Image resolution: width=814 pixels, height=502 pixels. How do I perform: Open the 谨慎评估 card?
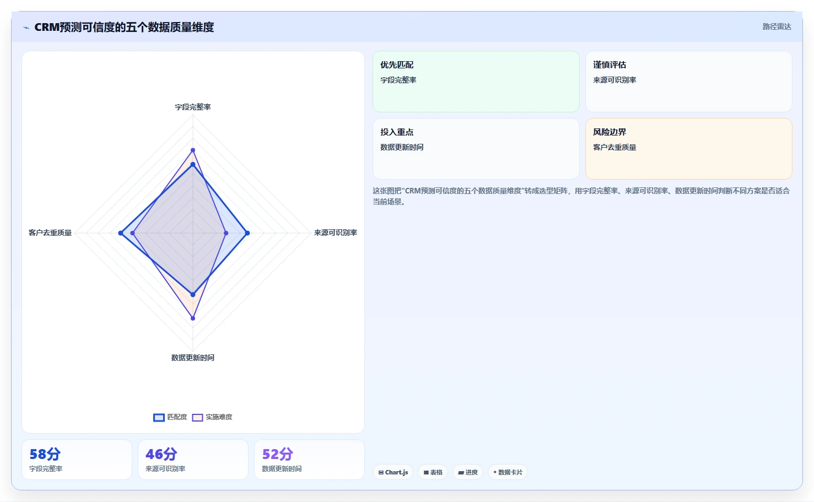coord(688,82)
